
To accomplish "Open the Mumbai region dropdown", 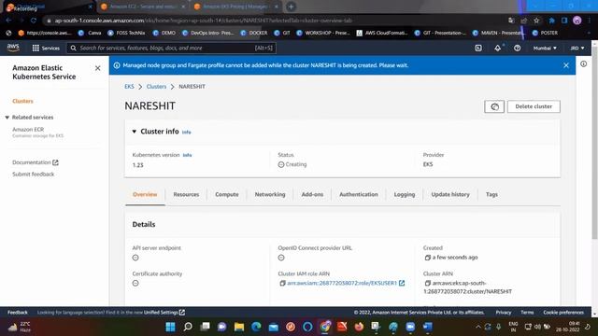I will (x=545, y=48).
